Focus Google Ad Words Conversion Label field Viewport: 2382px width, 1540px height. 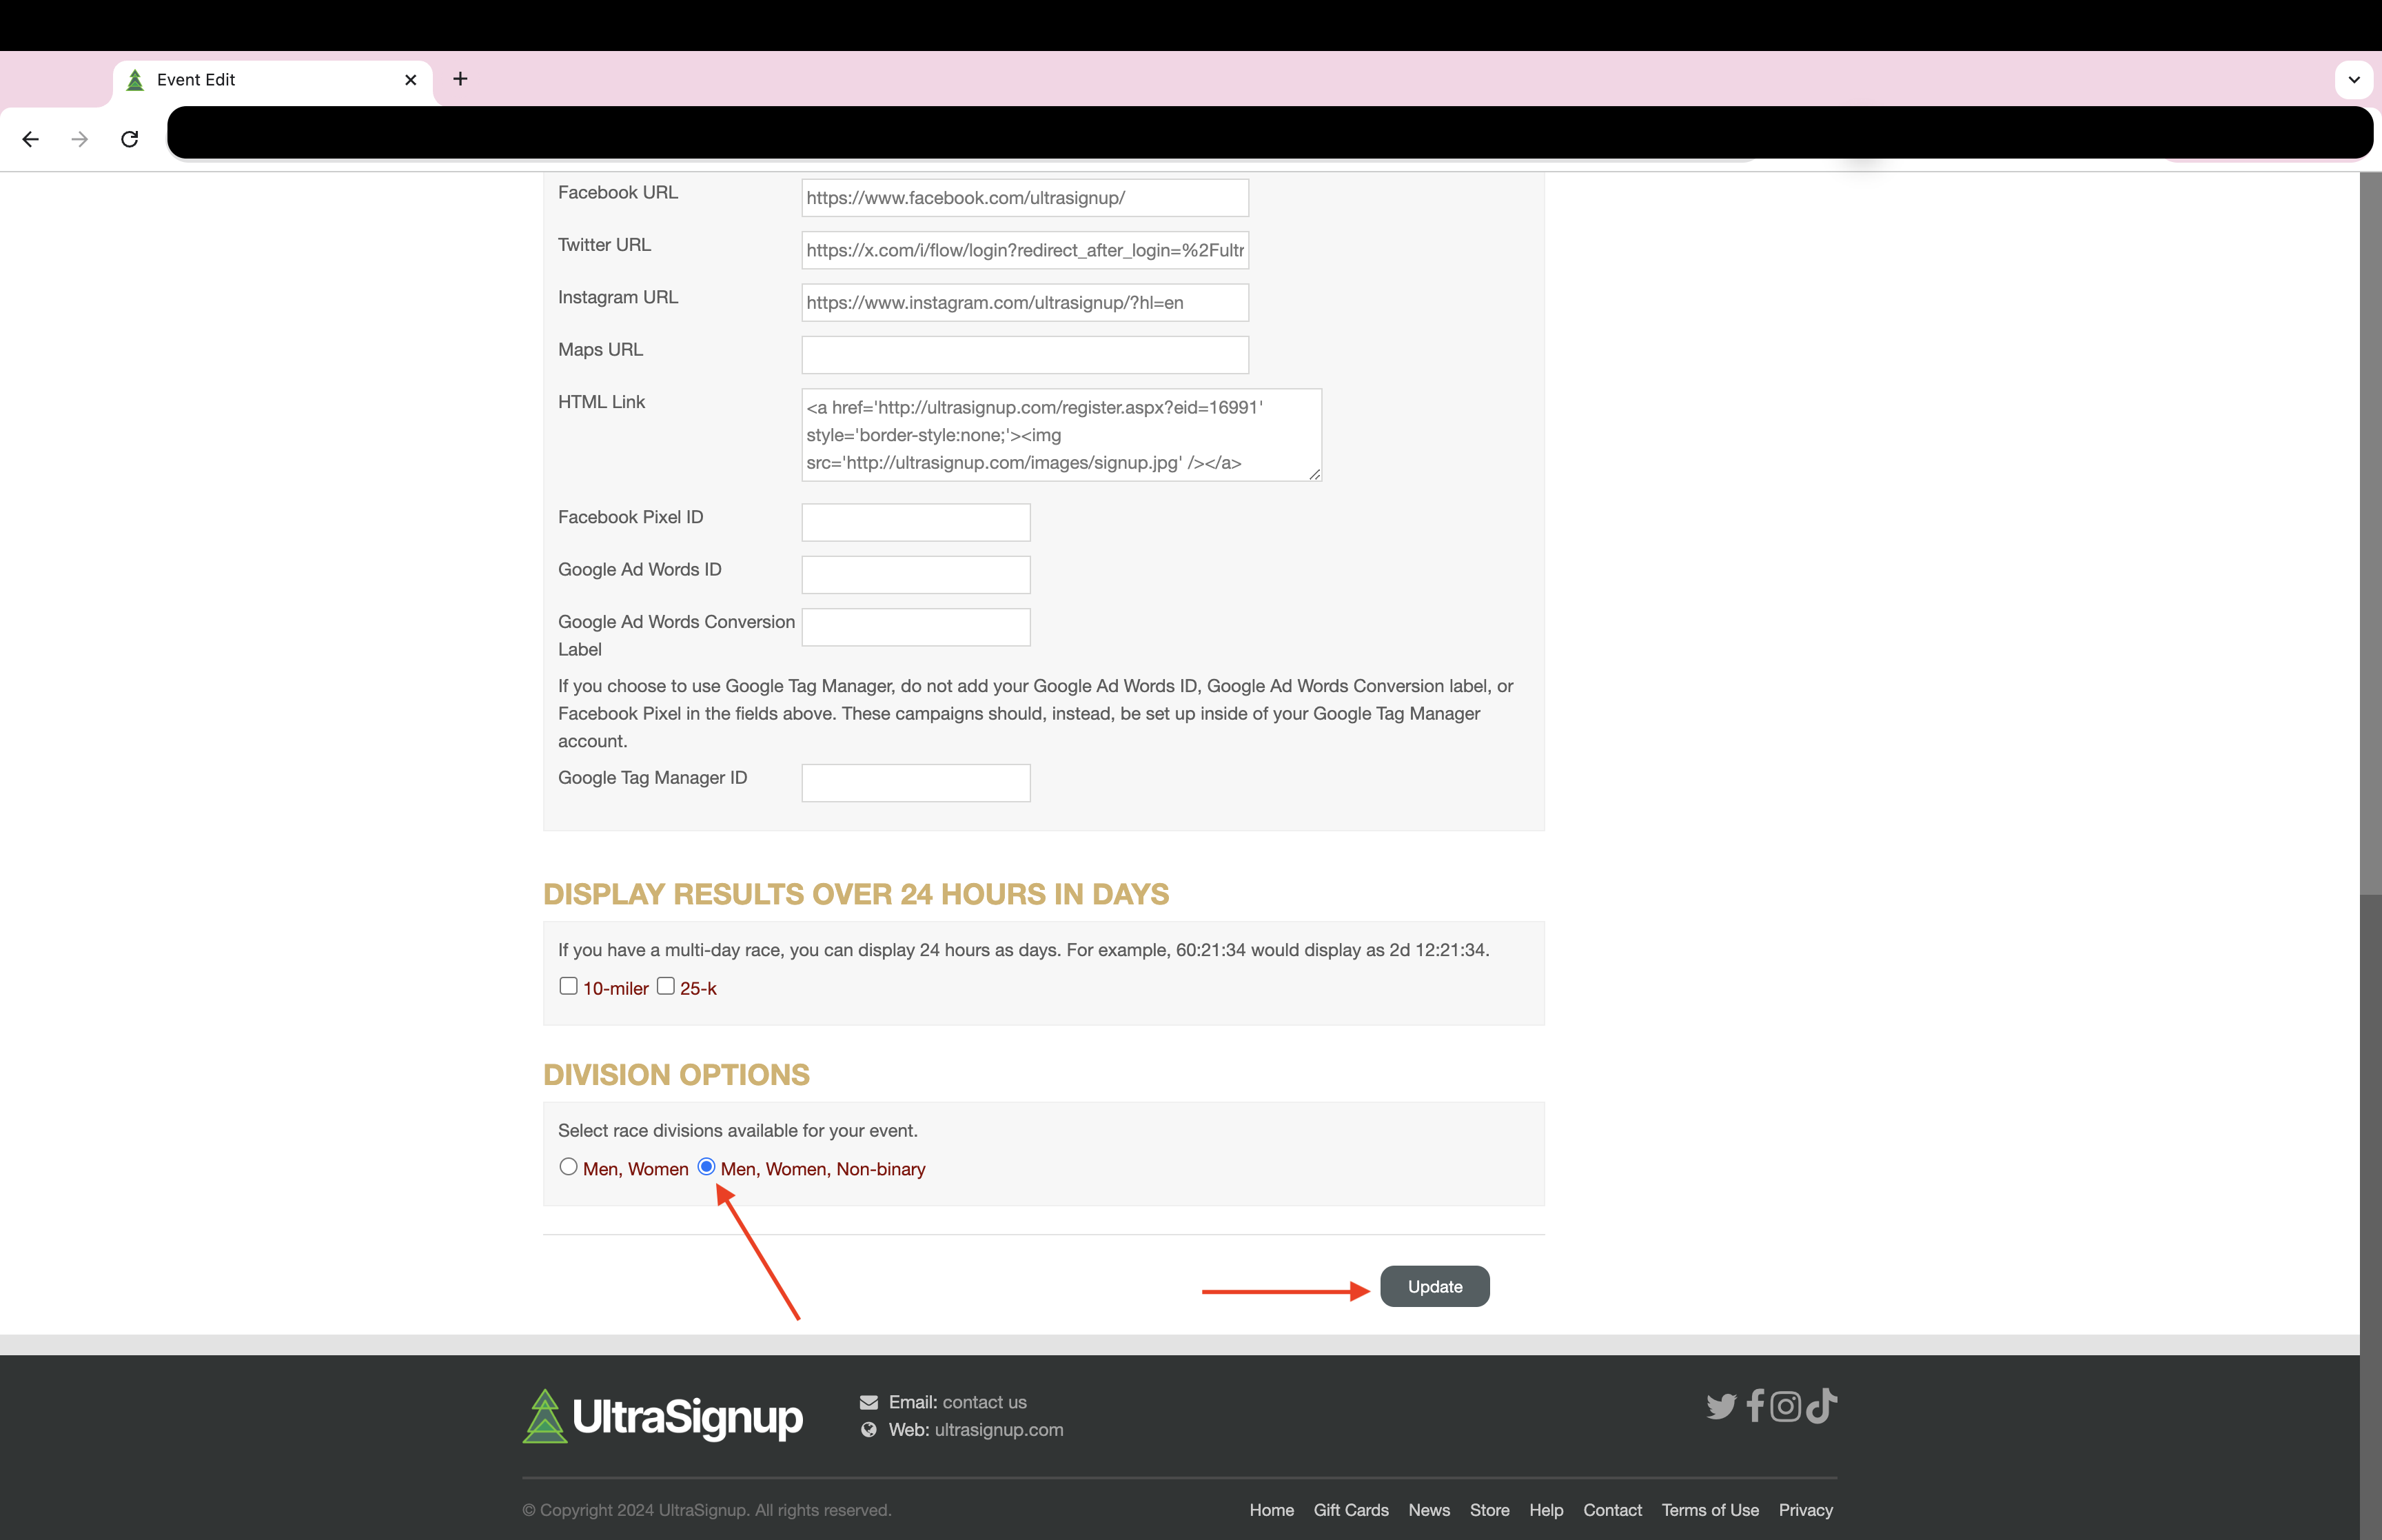point(915,627)
